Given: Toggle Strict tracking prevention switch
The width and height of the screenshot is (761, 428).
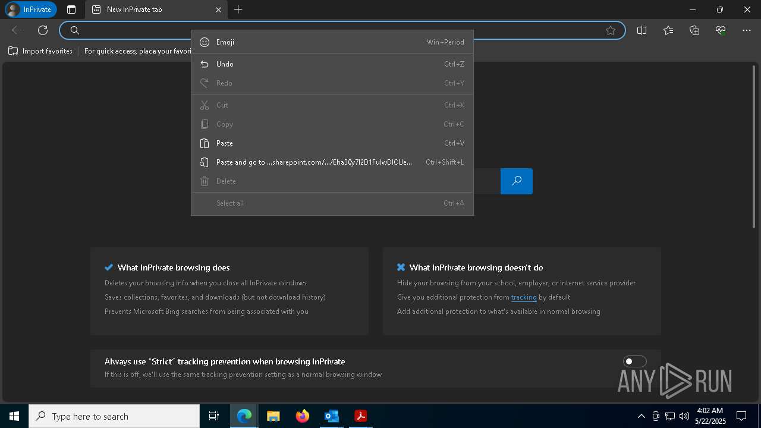Looking at the screenshot, I should click(634, 361).
